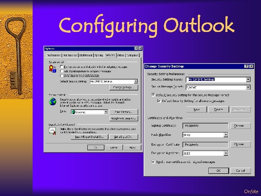The height and width of the screenshot is (196, 261).
Task: Close the Options dialog with the X button
Action: [140, 49]
